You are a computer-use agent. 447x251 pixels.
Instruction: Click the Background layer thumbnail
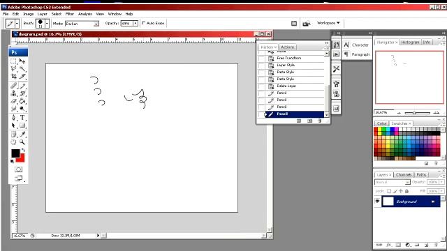click(x=388, y=201)
